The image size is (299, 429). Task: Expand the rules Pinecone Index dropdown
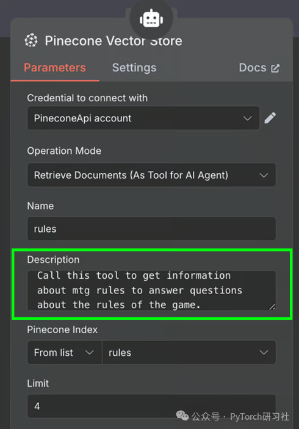(x=189, y=352)
